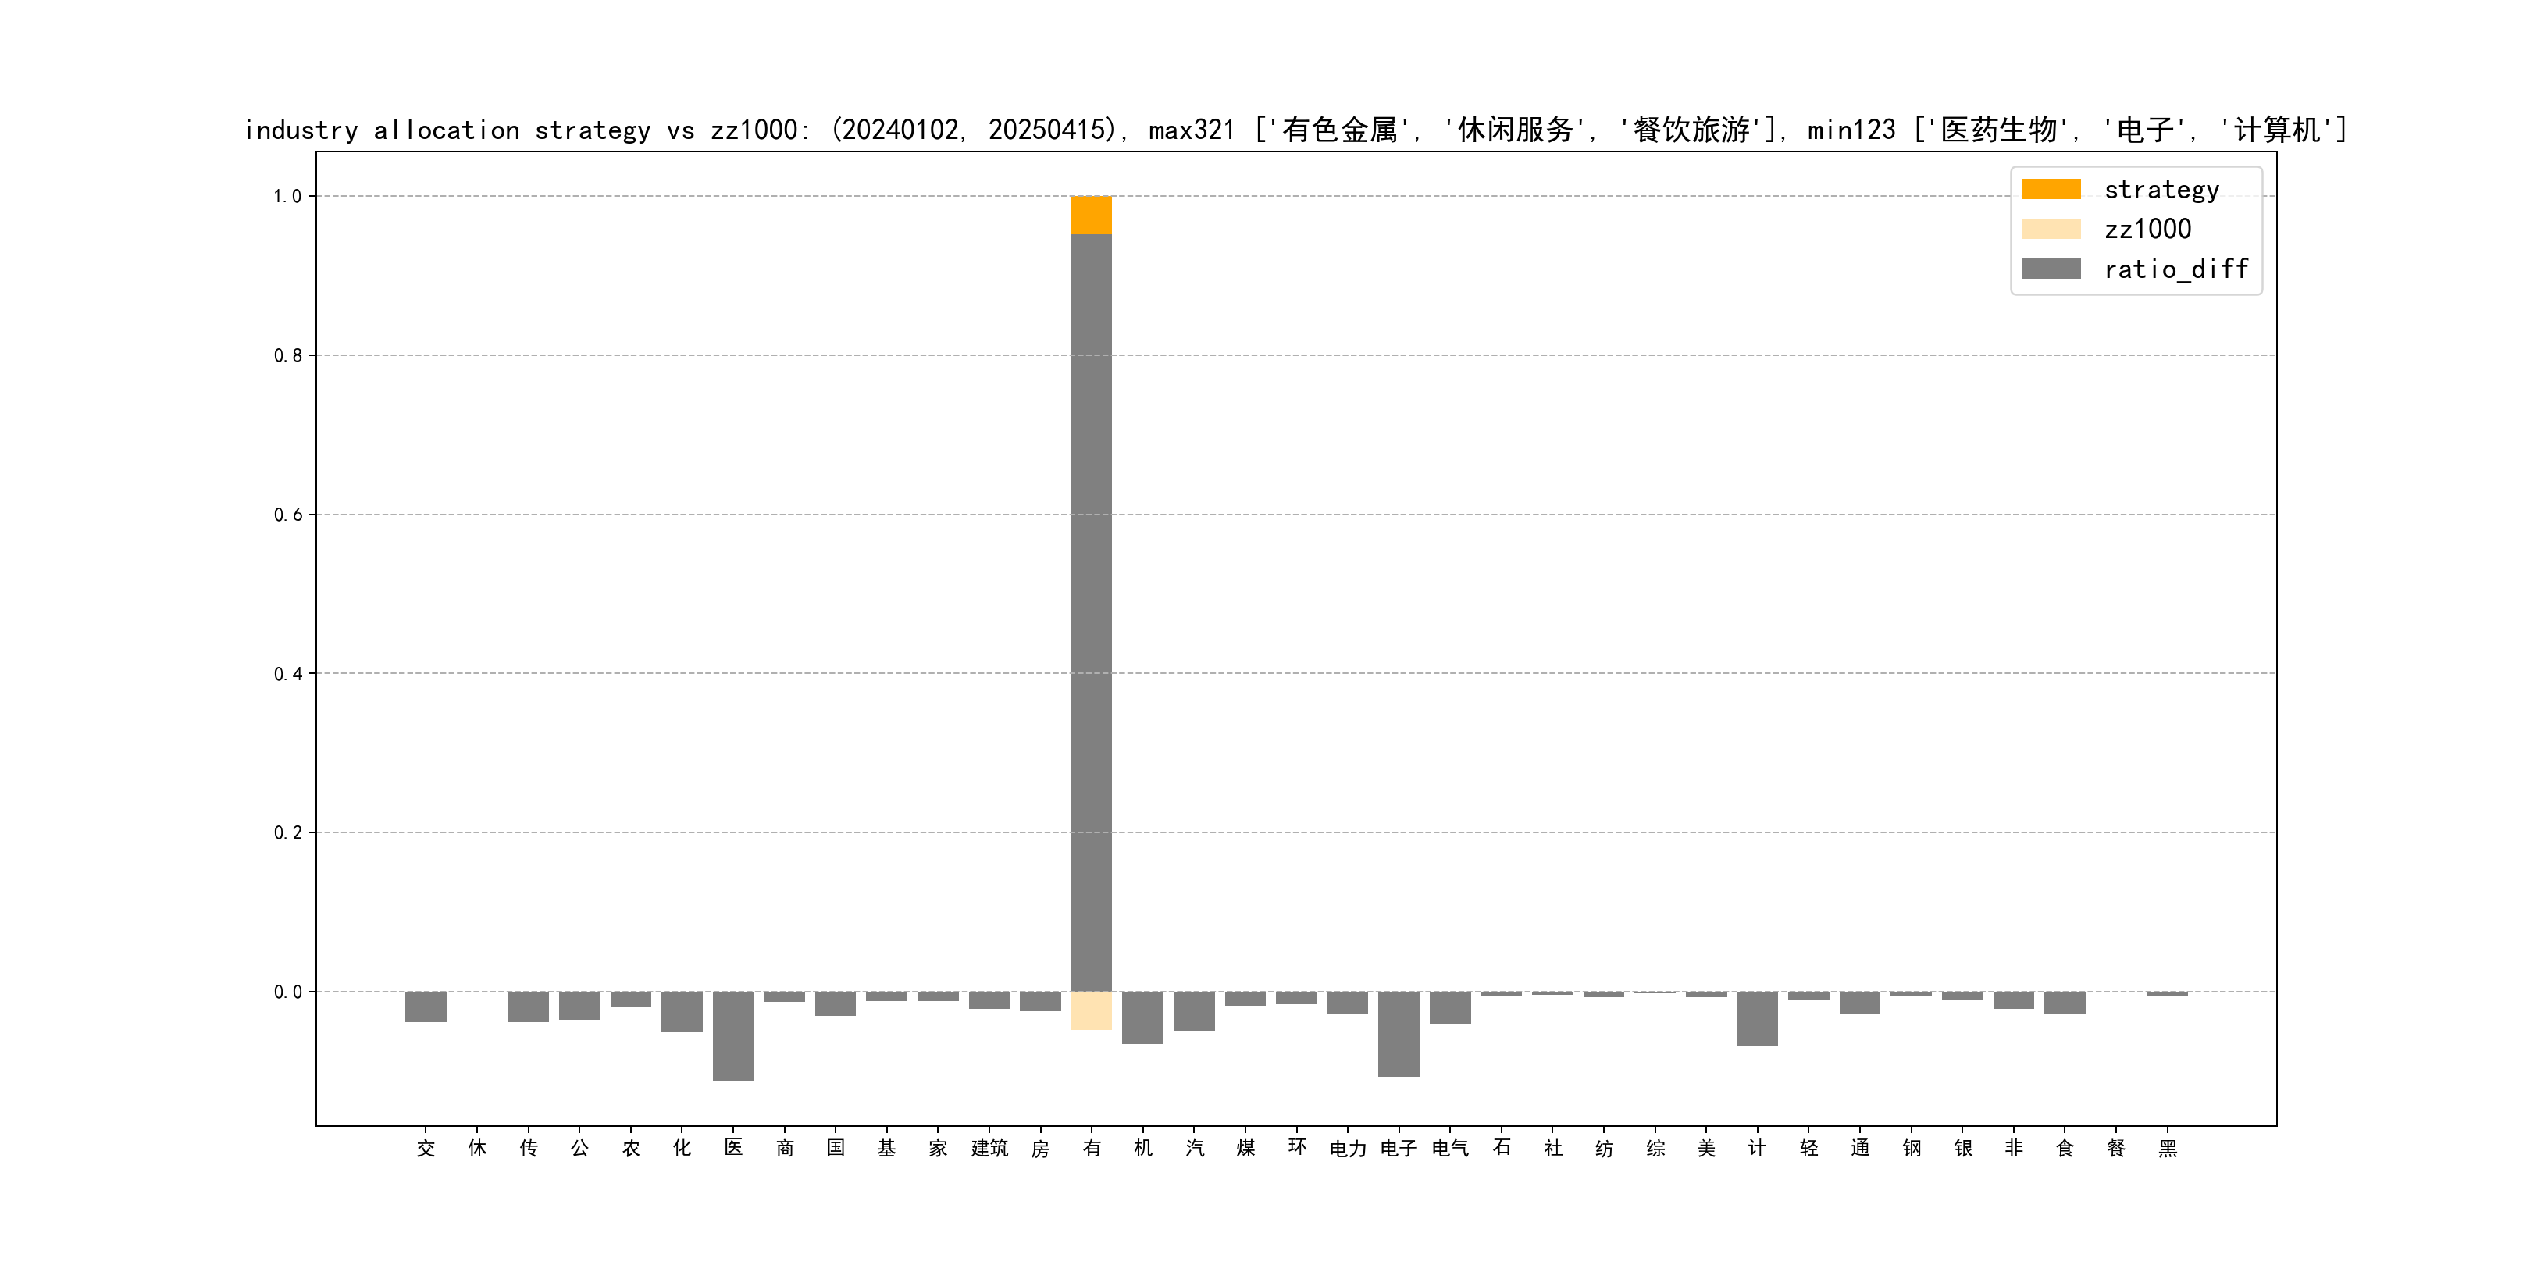Click the 'ratio_diff' legend label text

(x=2175, y=268)
